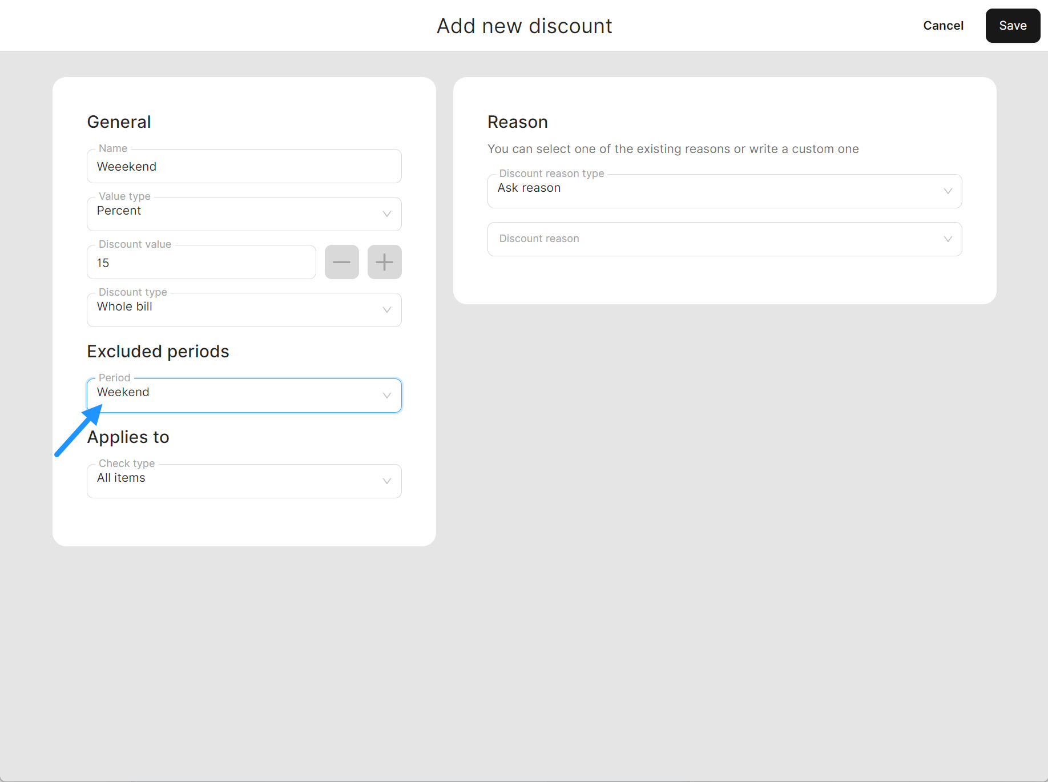Click the Name field containing Weeekend
The width and height of the screenshot is (1048, 782).
(x=244, y=167)
